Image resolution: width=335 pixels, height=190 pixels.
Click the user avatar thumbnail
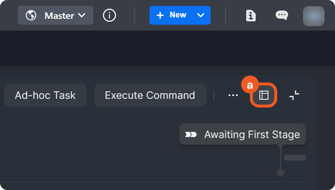313,16
